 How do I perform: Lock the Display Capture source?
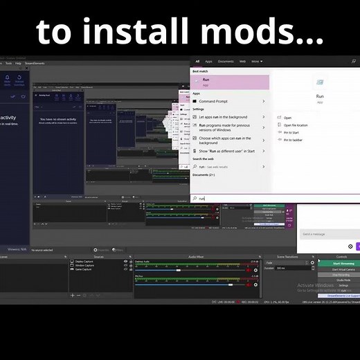pyautogui.click(x=131, y=262)
